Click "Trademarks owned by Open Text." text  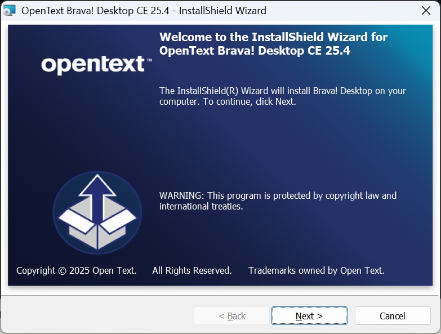(x=316, y=270)
